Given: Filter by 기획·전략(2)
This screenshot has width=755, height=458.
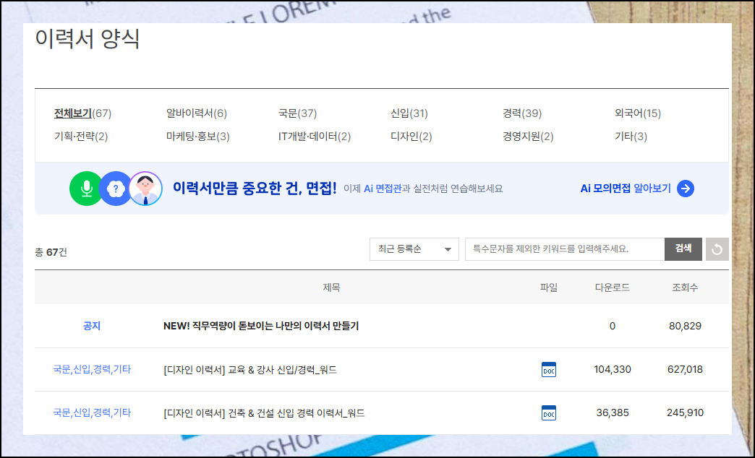Looking at the screenshot, I should [81, 137].
